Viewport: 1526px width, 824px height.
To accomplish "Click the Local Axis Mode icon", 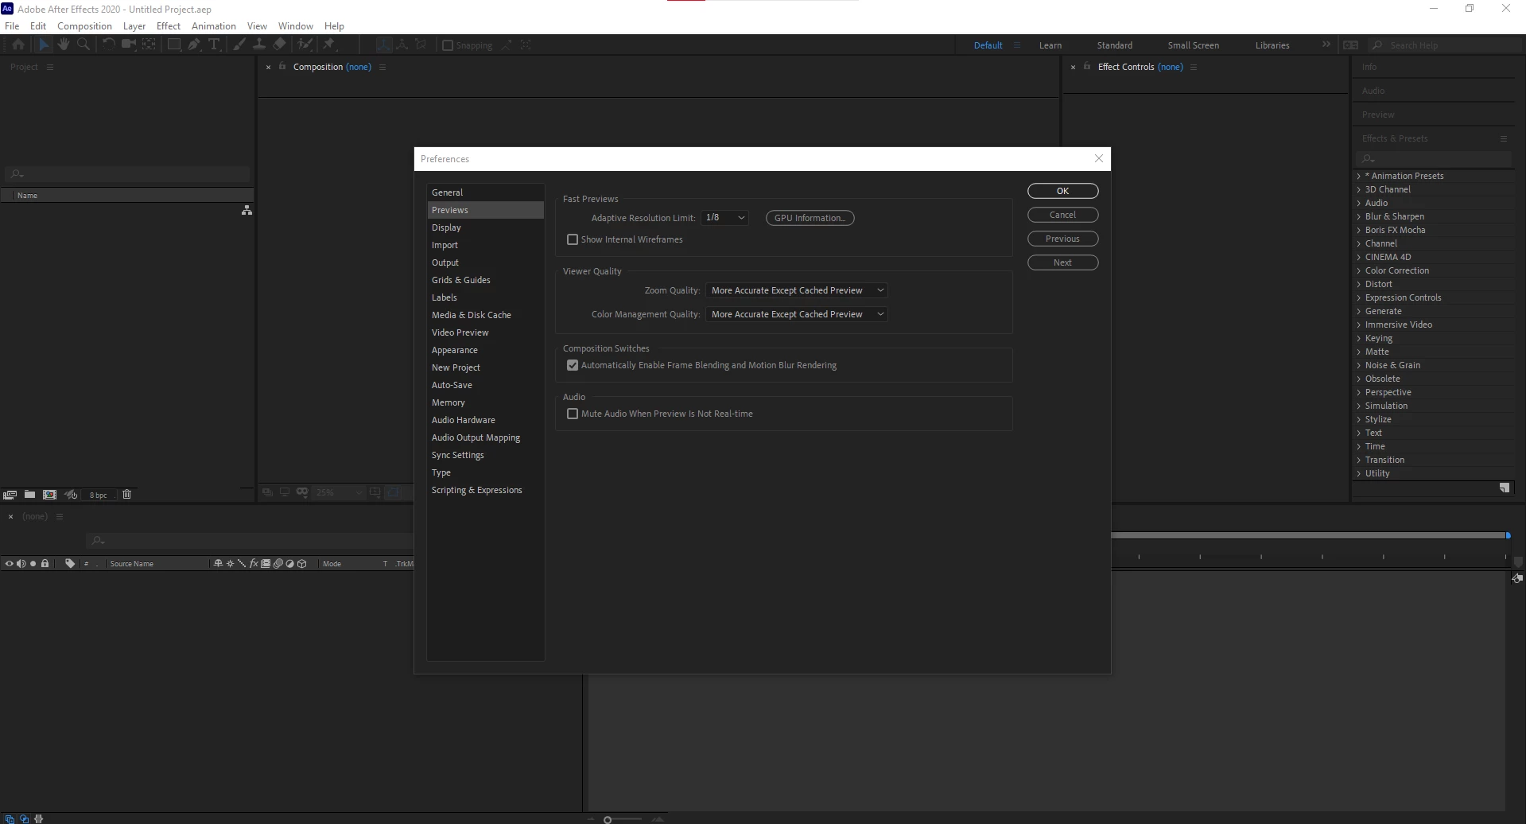I will [x=383, y=45].
